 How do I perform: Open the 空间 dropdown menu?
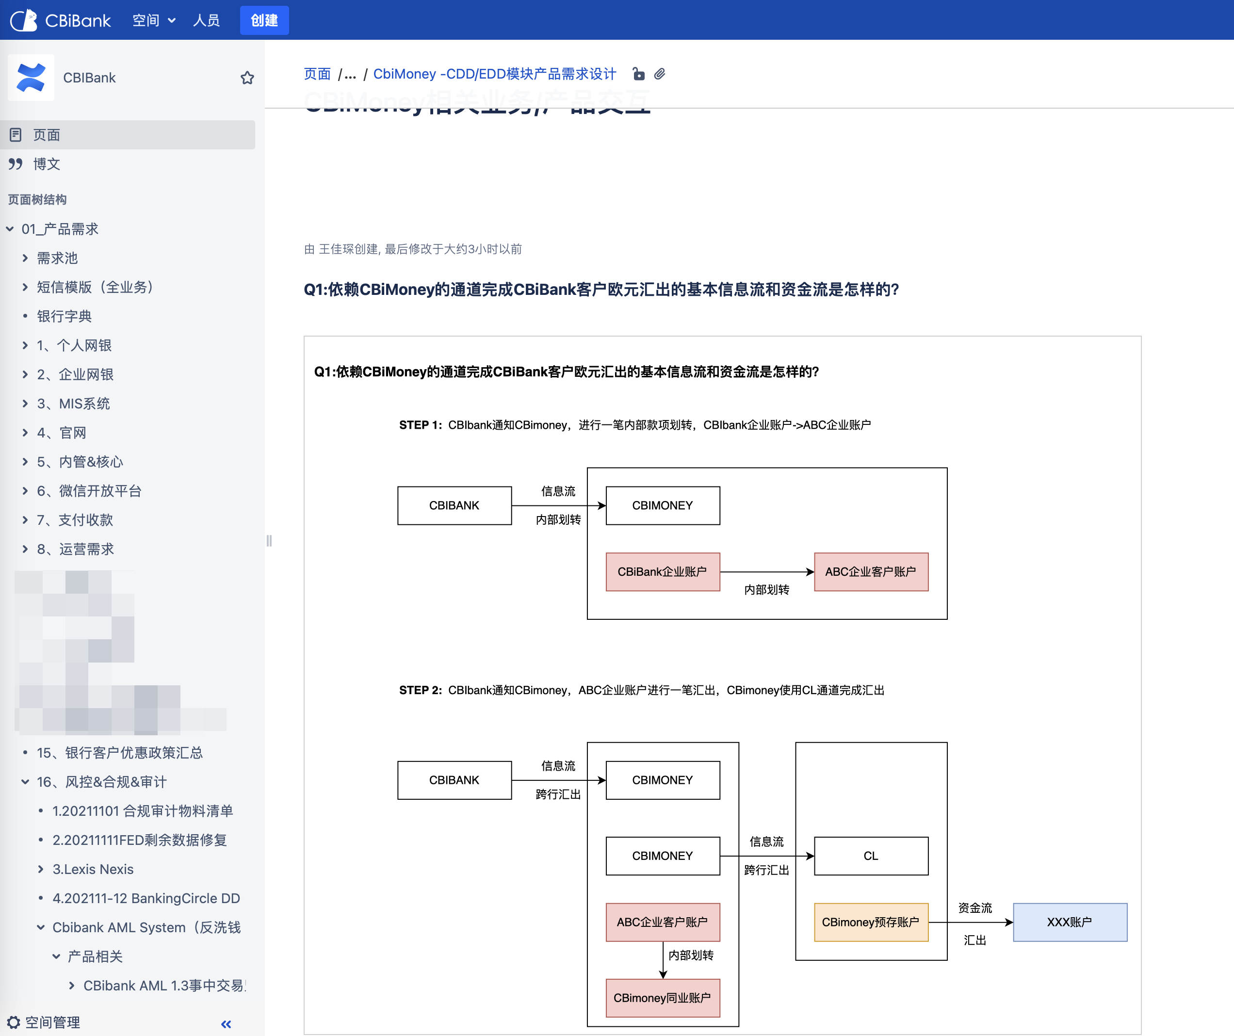pos(154,20)
